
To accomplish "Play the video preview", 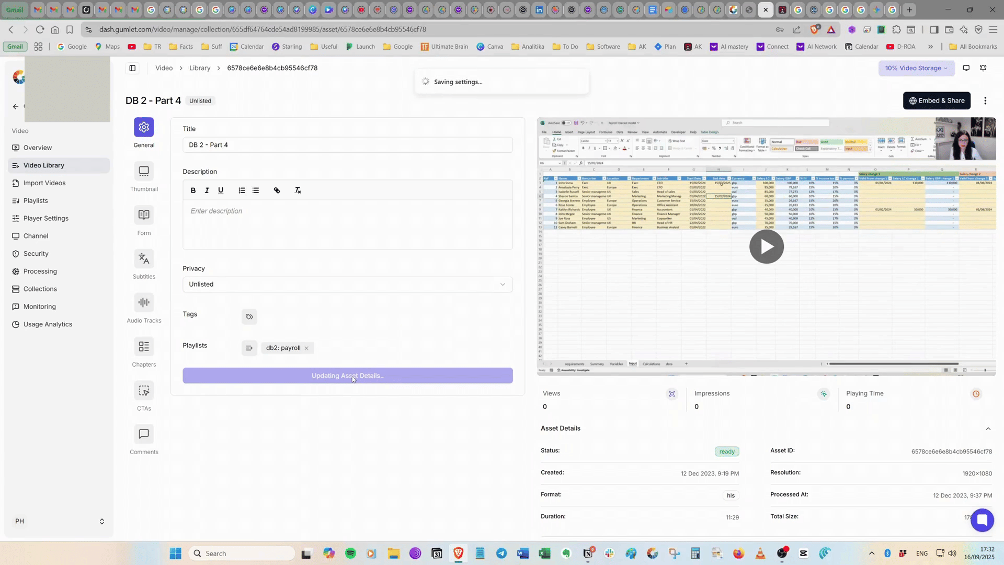I will tap(766, 246).
